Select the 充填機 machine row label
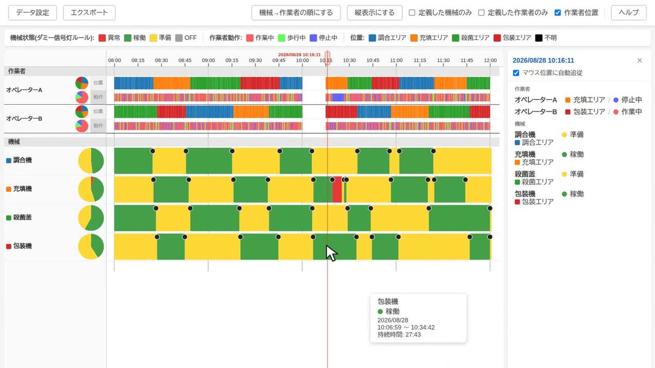 [22, 189]
